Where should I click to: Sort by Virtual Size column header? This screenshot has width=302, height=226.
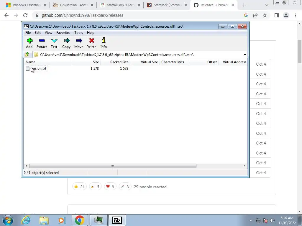click(x=145, y=62)
